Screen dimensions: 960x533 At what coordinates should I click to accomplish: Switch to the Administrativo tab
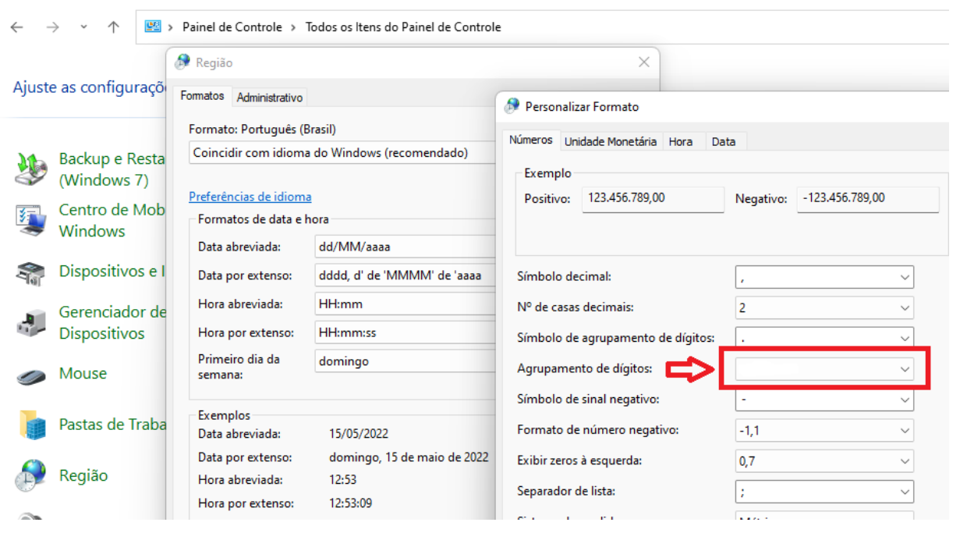tap(269, 98)
